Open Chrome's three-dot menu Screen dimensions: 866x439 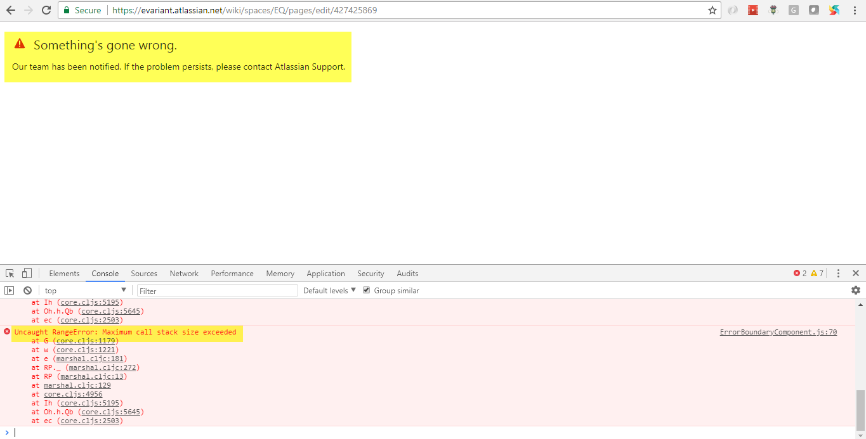click(x=855, y=10)
